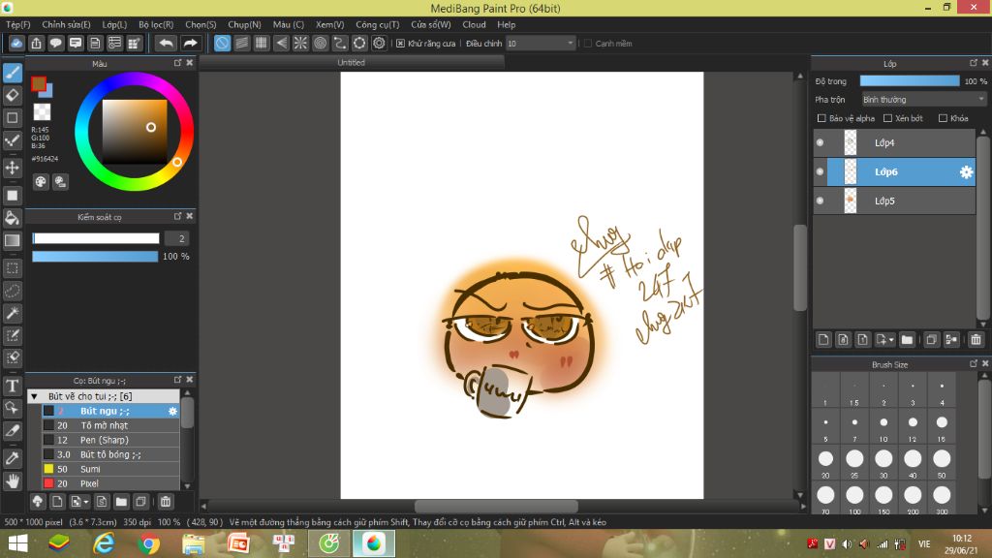The width and height of the screenshot is (992, 558).
Task: Toggle Khử răng cưa checkbox
Action: click(x=400, y=43)
